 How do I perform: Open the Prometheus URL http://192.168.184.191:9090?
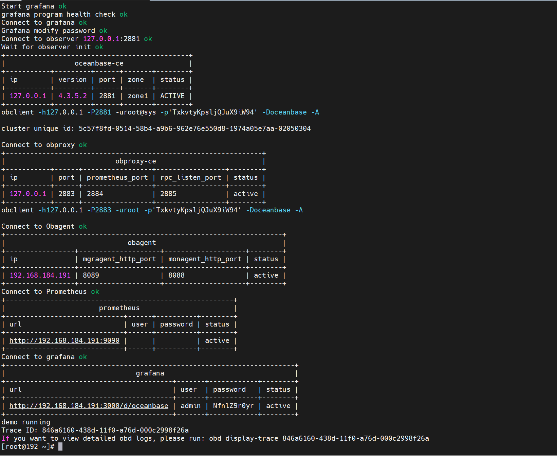point(64,340)
